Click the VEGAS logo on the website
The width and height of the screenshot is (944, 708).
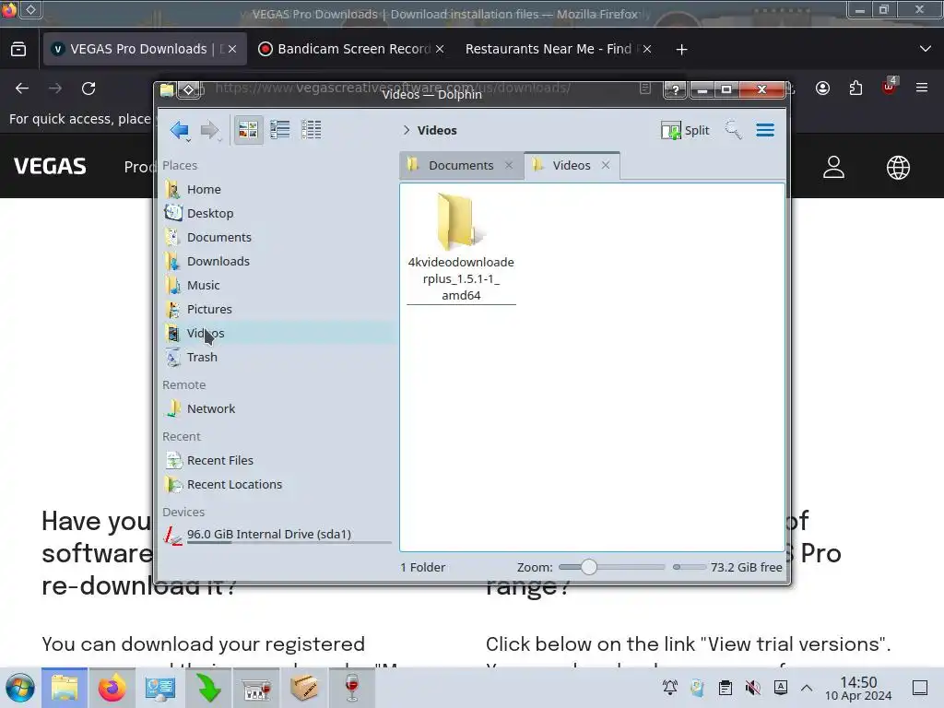[50, 166]
